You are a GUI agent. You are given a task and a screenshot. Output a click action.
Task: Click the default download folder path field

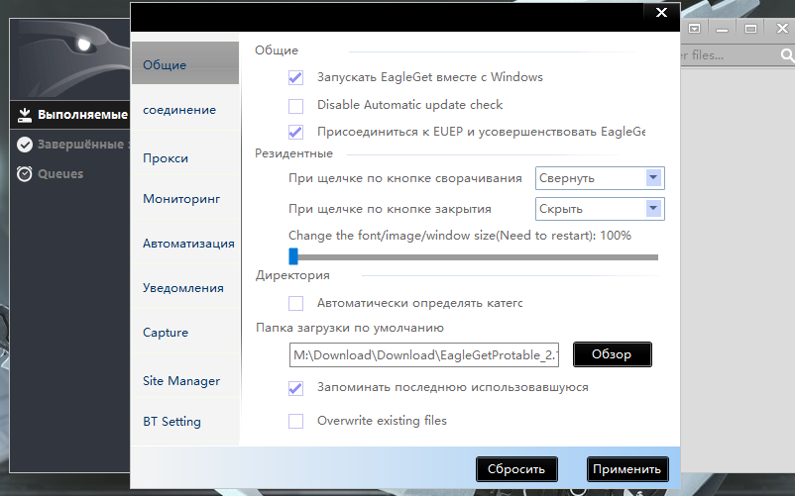click(x=424, y=354)
